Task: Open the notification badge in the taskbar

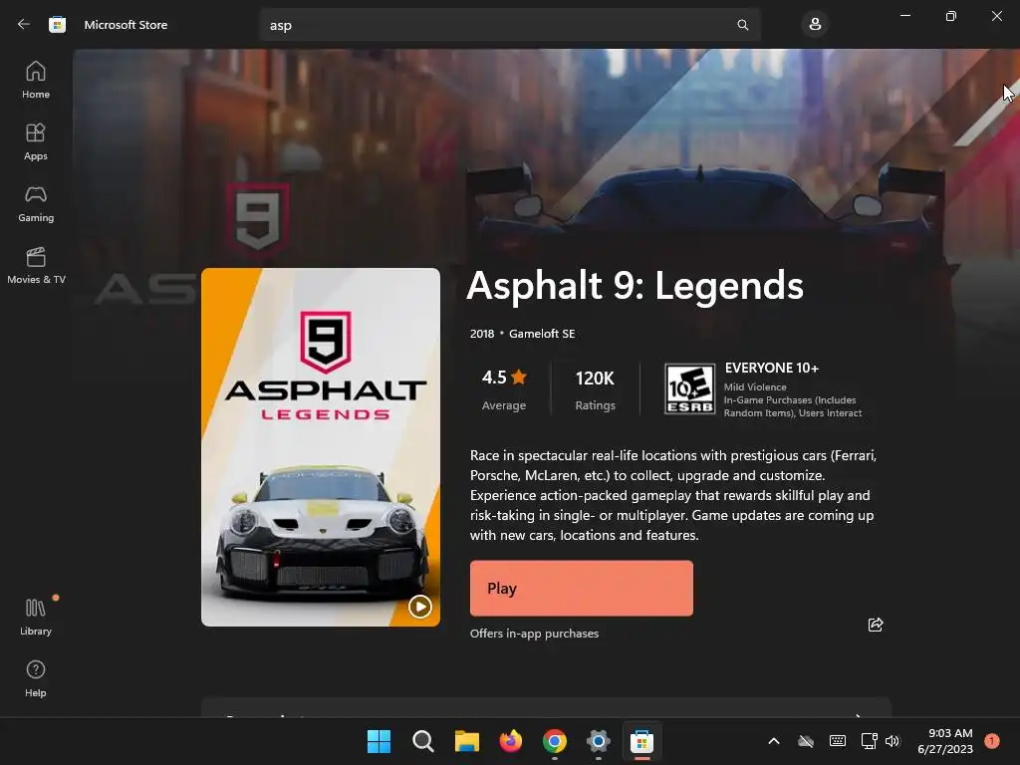Action: click(991, 741)
